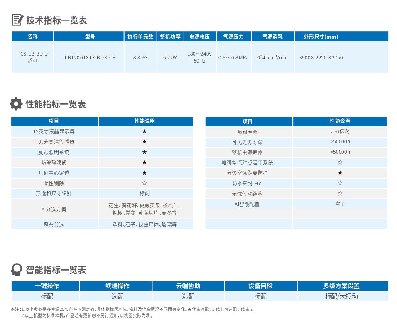The image size is (397, 330).
Task: Click the ★ icon for 分选室远距离防护
Action: (341, 173)
